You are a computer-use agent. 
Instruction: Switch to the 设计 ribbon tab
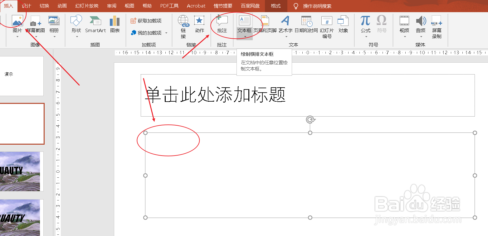click(26, 6)
